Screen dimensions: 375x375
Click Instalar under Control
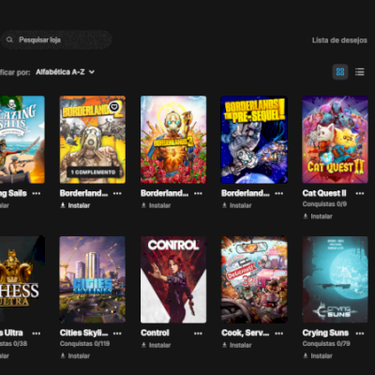click(156, 345)
